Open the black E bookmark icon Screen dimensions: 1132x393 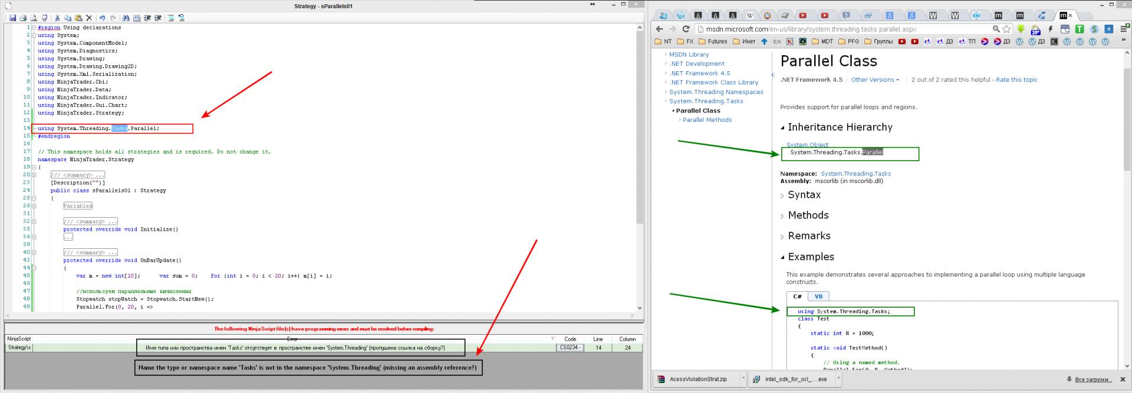point(1054,41)
